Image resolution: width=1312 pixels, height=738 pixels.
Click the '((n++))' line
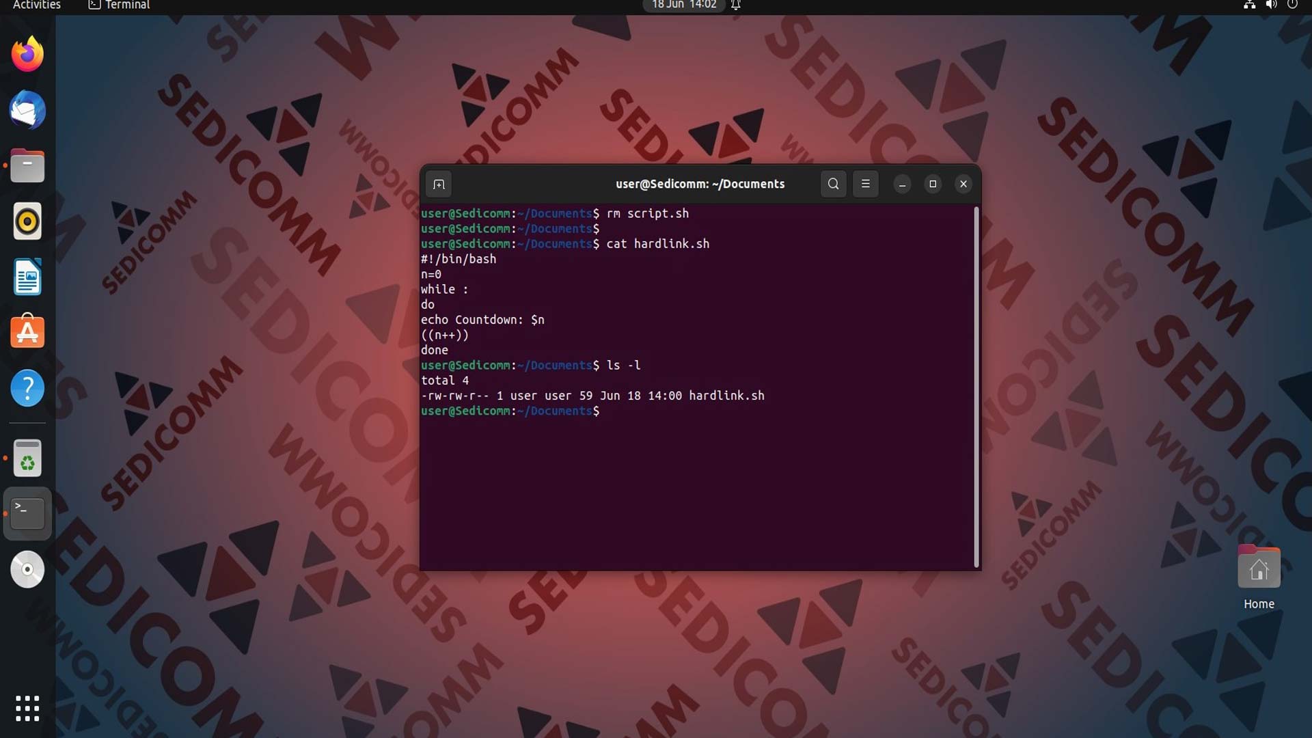pyautogui.click(x=445, y=336)
